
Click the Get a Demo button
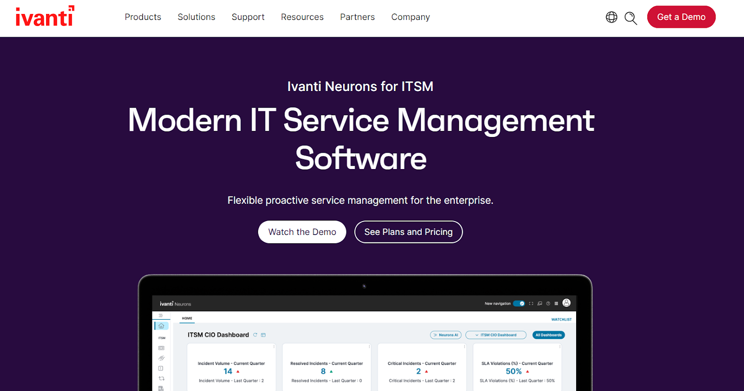point(681,17)
